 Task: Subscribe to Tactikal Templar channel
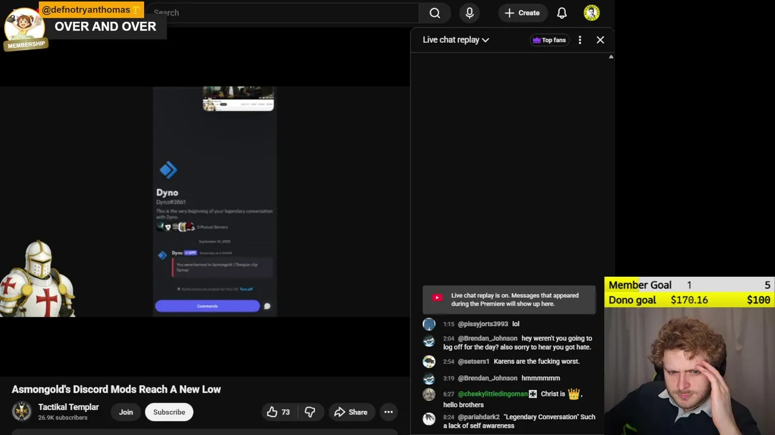(x=169, y=412)
